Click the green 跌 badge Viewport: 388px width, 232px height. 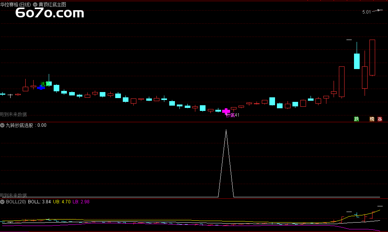click(x=356, y=119)
